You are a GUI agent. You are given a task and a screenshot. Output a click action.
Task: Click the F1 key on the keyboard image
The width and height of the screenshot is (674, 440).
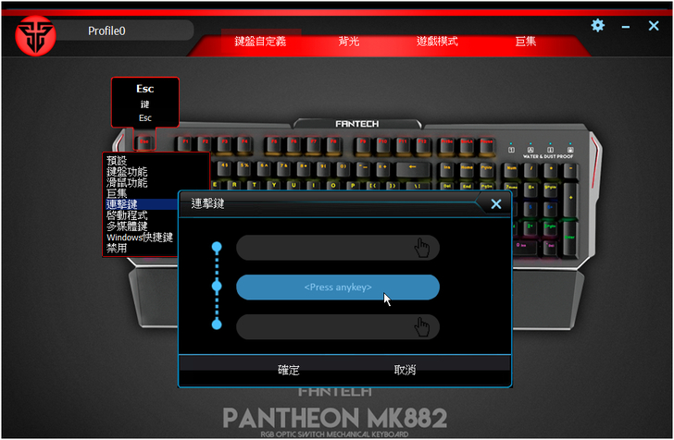tap(185, 143)
